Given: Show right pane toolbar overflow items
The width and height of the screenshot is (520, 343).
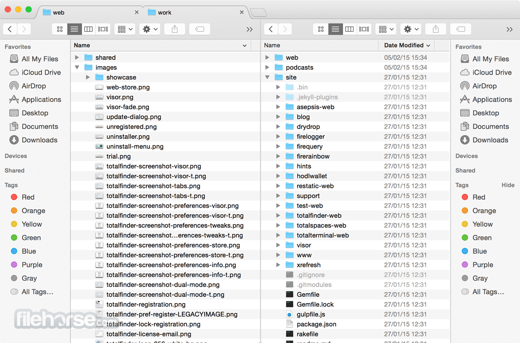Looking at the screenshot, I should [x=510, y=29].
